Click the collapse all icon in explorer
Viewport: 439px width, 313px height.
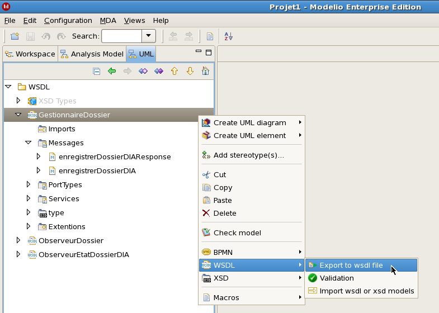point(96,72)
